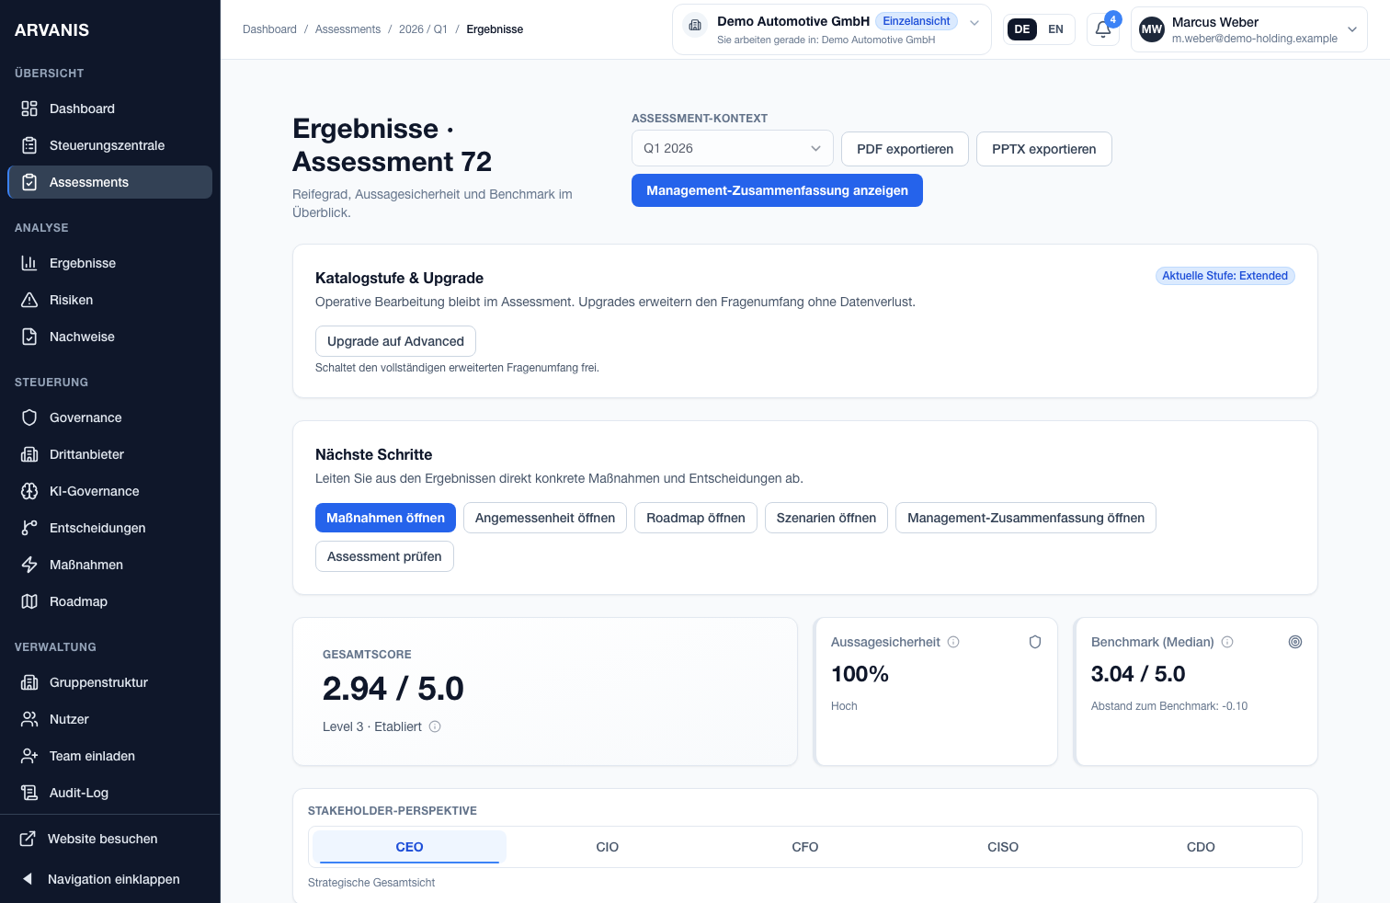This screenshot has width=1390, height=903.
Task: Click the info icon beside Aussagesicherheit
Action: click(953, 642)
